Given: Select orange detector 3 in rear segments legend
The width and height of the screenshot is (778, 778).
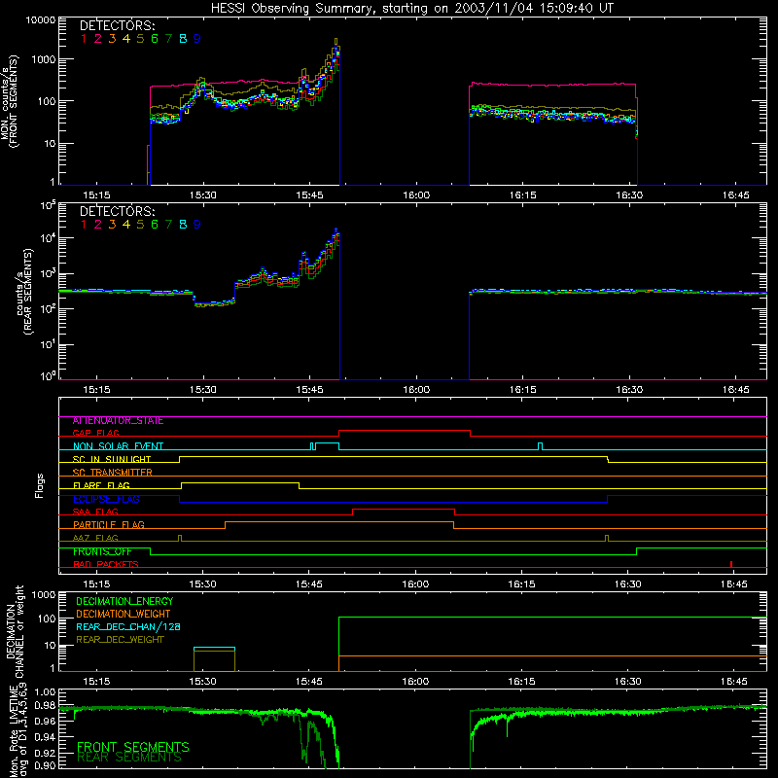Looking at the screenshot, I should (x=112, y=225).
